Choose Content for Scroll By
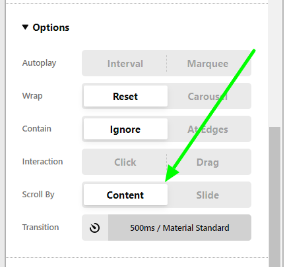Viewport: 285px width, 267px height. tap(125, 195)
